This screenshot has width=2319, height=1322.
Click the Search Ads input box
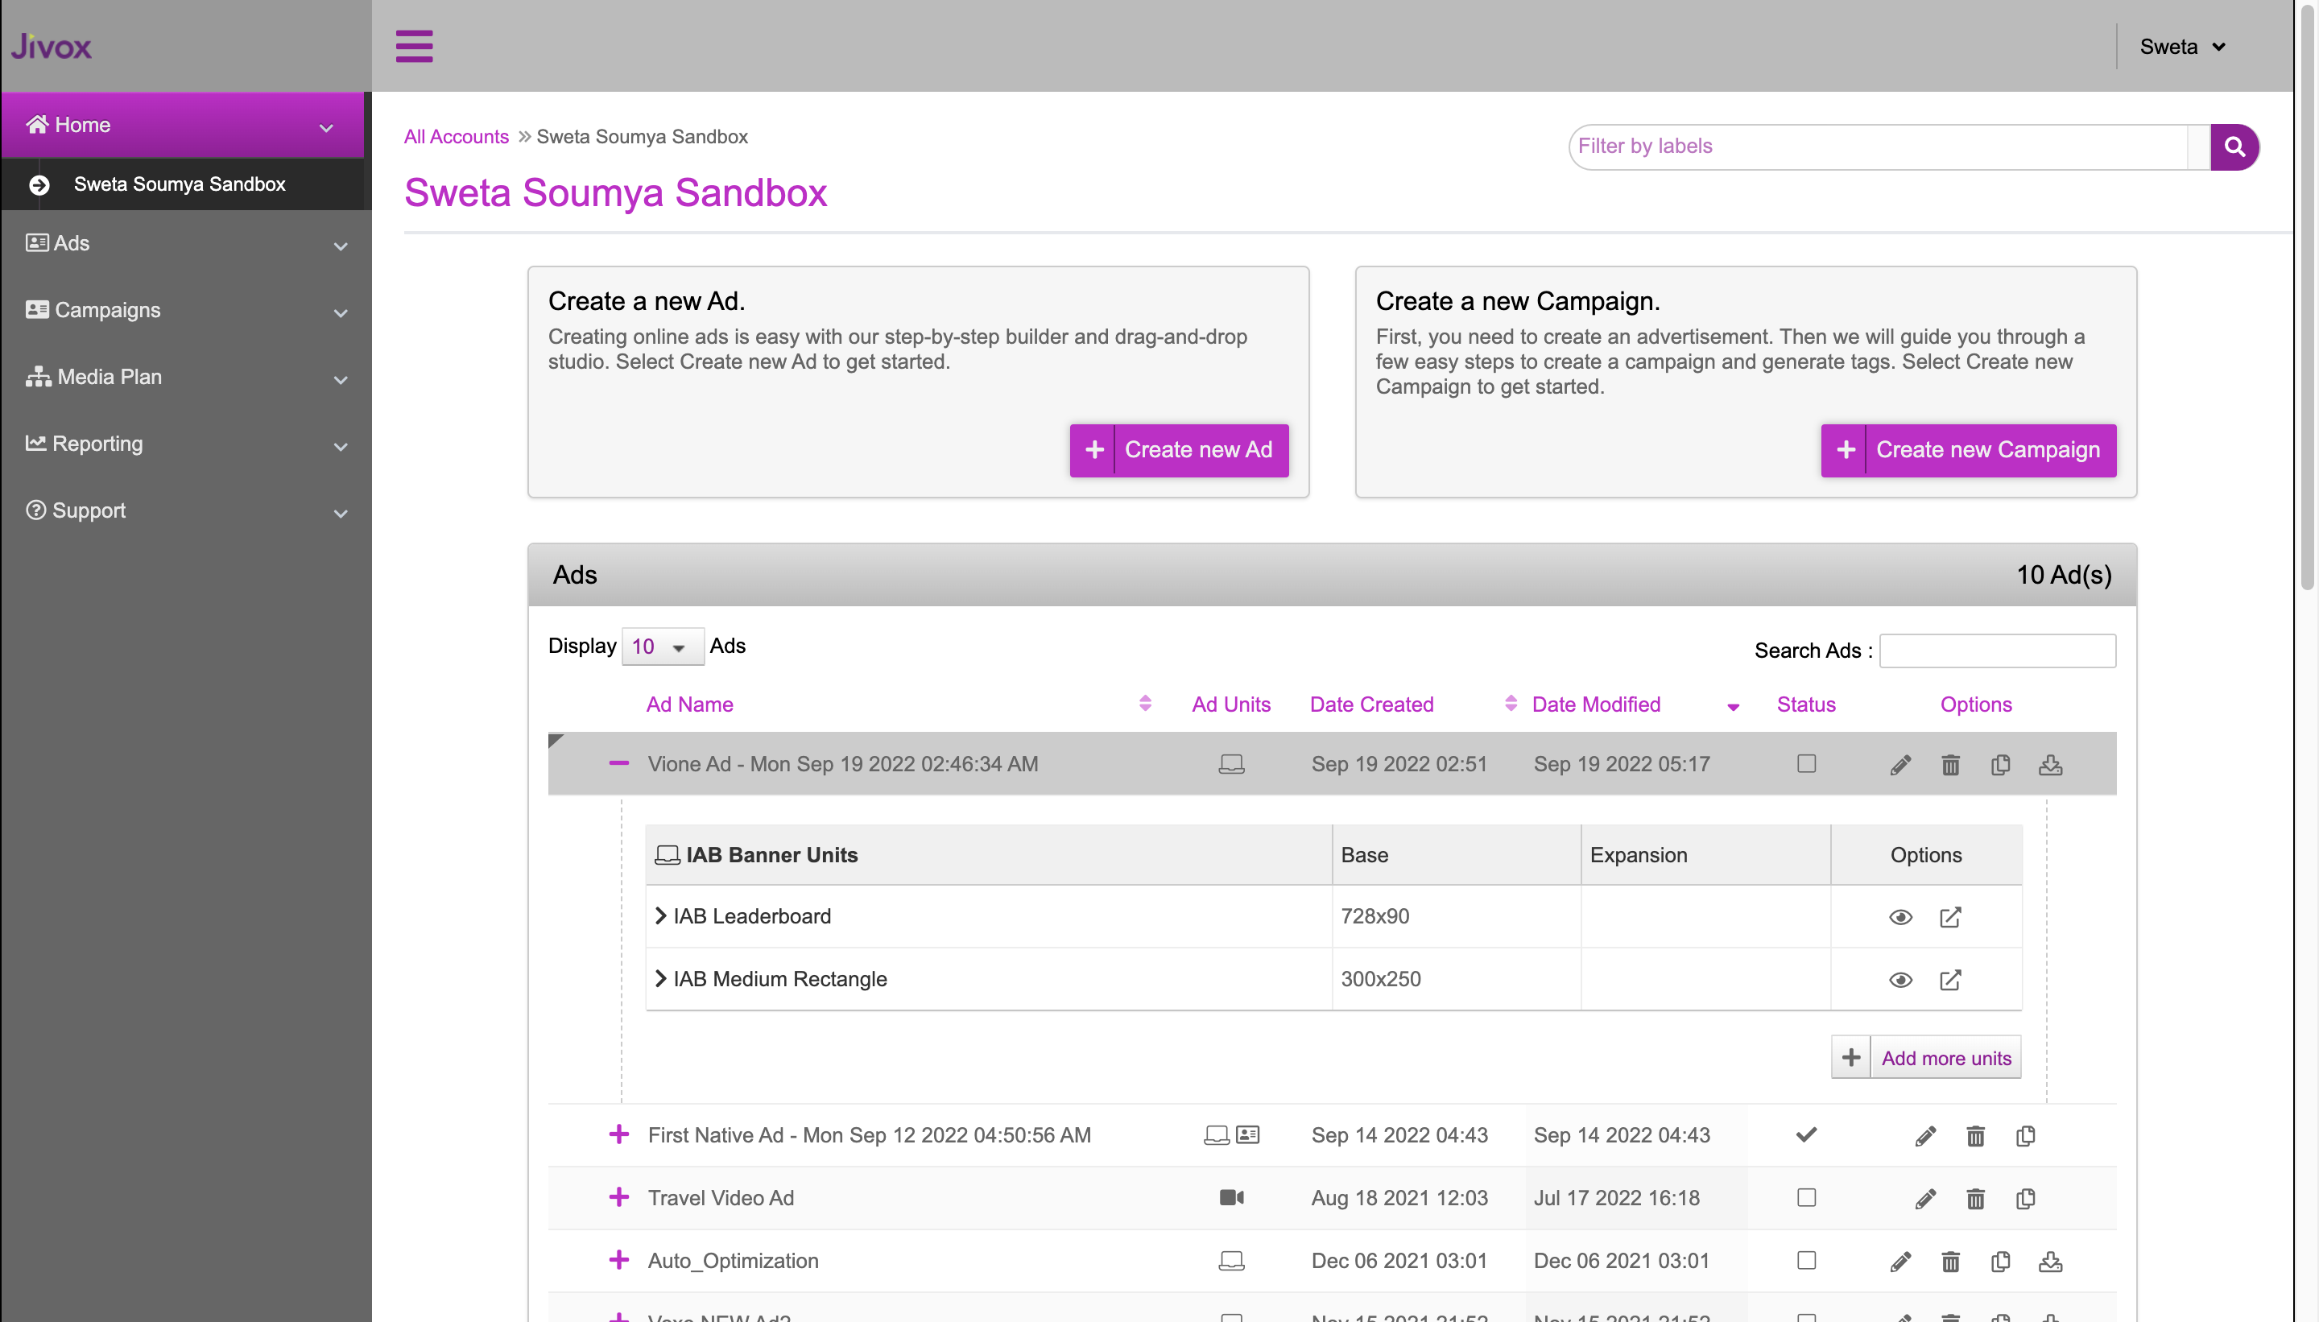click(1997, 651)
